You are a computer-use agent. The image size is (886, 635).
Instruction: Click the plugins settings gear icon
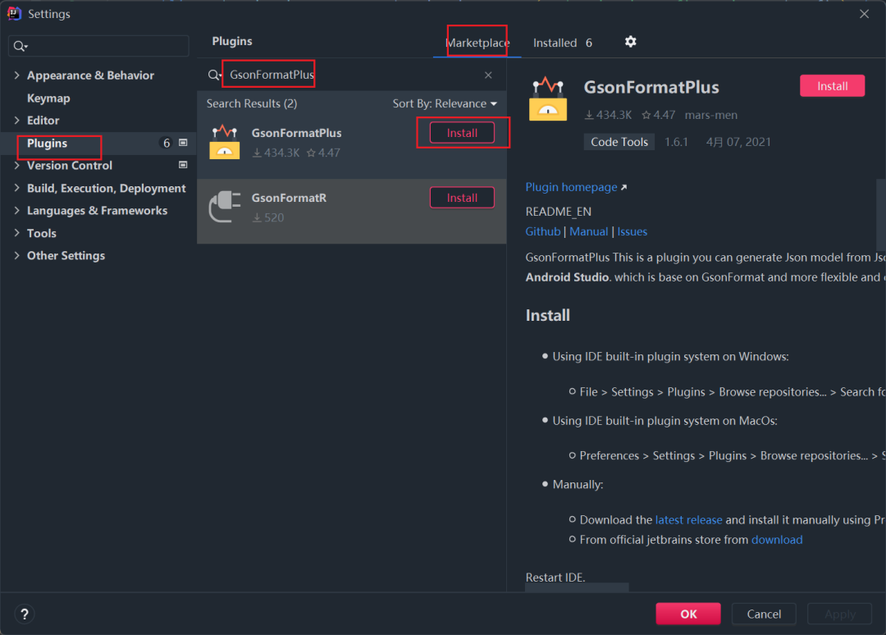tap(631, 42)
